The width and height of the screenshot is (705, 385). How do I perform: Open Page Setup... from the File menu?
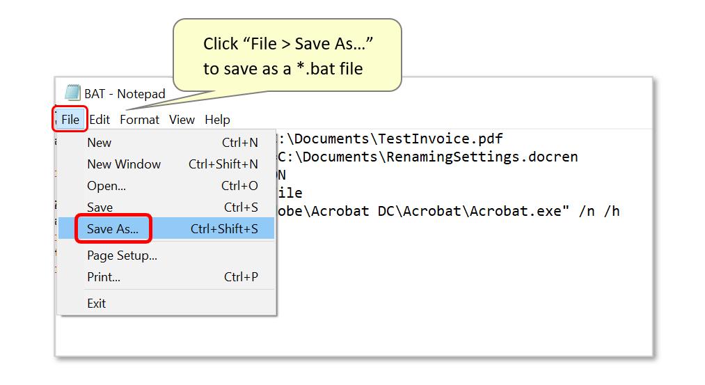122,256
